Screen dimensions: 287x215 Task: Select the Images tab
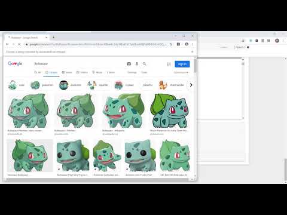(x=51, y=72)
